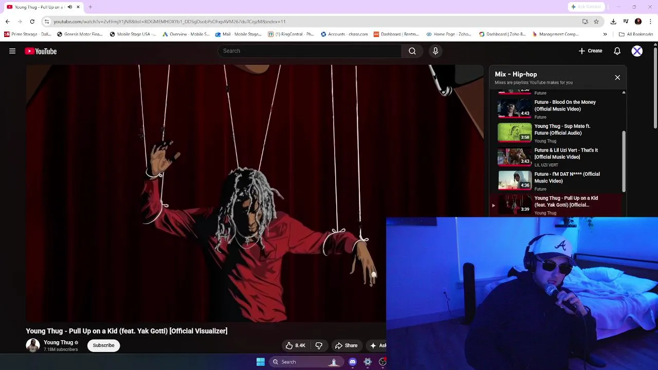Open the Accounts - chase.com bookmark
Image resolution: width=658 pixels, height=370 pixels.
(344, 34)
